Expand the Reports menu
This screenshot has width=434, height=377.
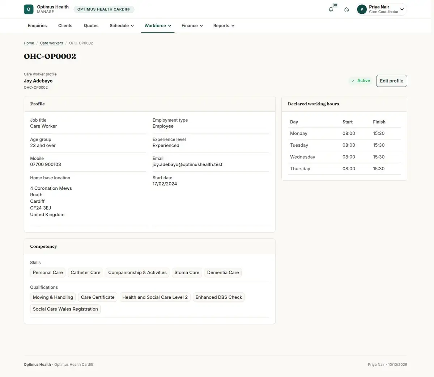click(224, 26)
